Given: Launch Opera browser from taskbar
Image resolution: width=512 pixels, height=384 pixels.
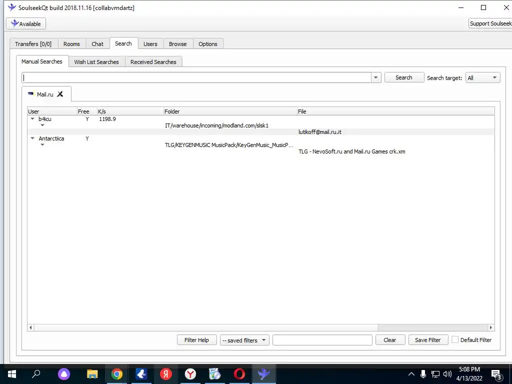Looking at the screenshot, I should click(x=239, y=374).
